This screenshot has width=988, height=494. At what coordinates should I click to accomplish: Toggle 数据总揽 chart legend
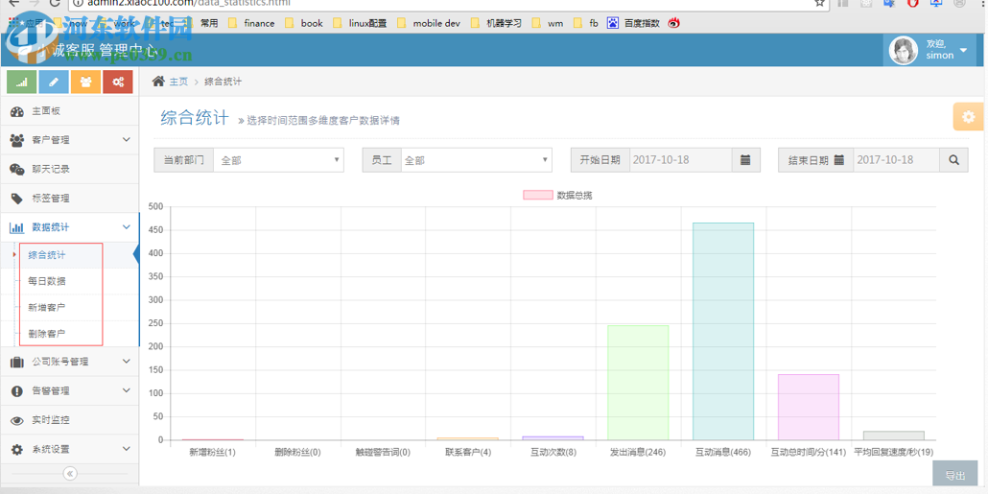[557, 196]
